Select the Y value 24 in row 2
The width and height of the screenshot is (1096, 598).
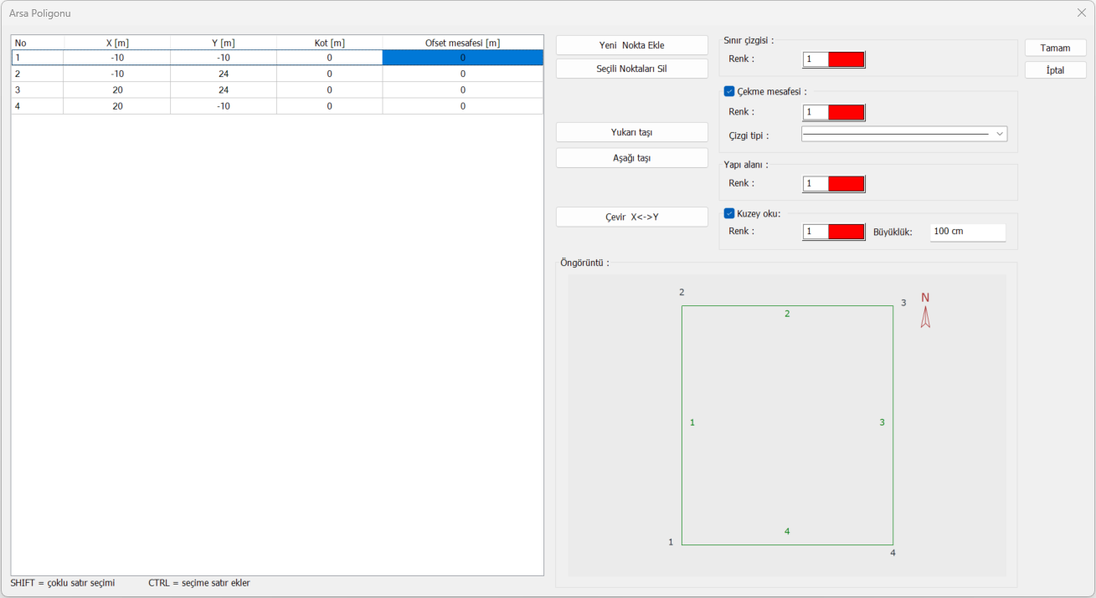(223, 74)
